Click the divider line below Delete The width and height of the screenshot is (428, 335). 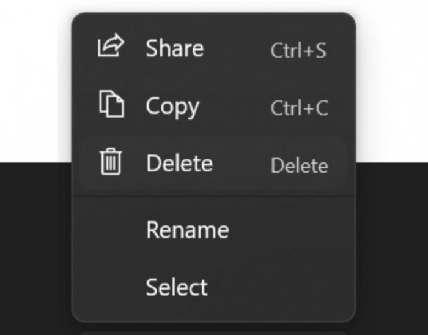(x=214, y=196)
